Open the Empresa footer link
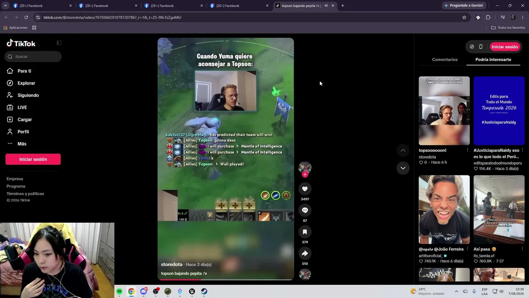529x298 pixels. [x=15, y=179]
